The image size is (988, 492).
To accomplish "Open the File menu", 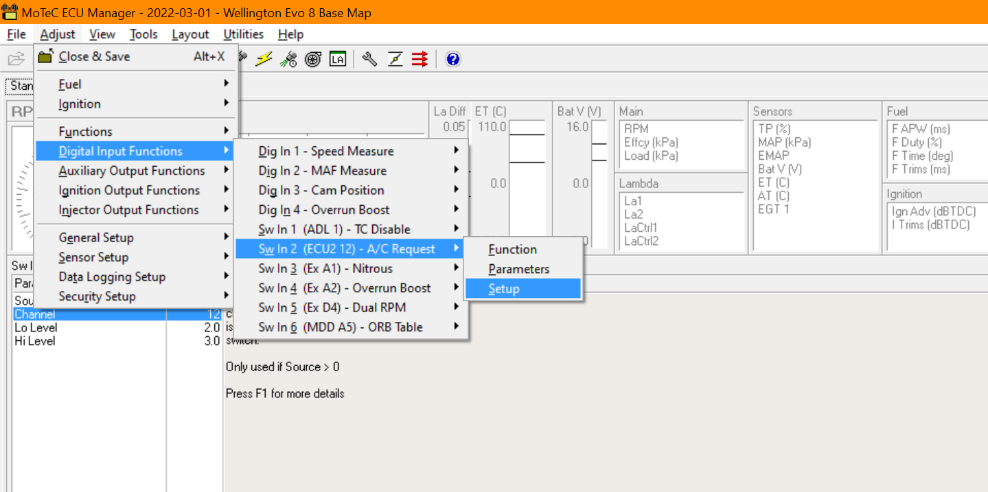I will point(16,34).
